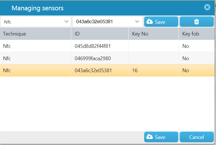The image size is (216, 145).
Task: Expand the sensor ID dropdown arrow
Action: [137, 21]
